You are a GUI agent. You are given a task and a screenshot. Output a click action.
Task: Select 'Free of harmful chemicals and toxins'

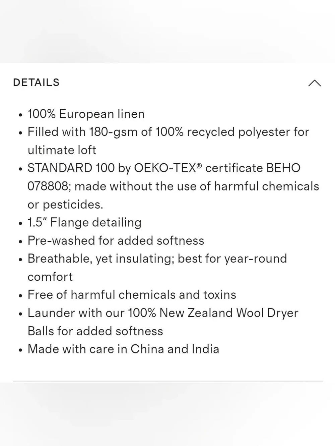pyautogui.click(x=132, y=295)
